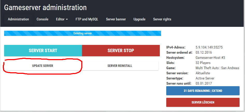
Task: Click the Gameserver administration heading
Action: pos(45,7)
